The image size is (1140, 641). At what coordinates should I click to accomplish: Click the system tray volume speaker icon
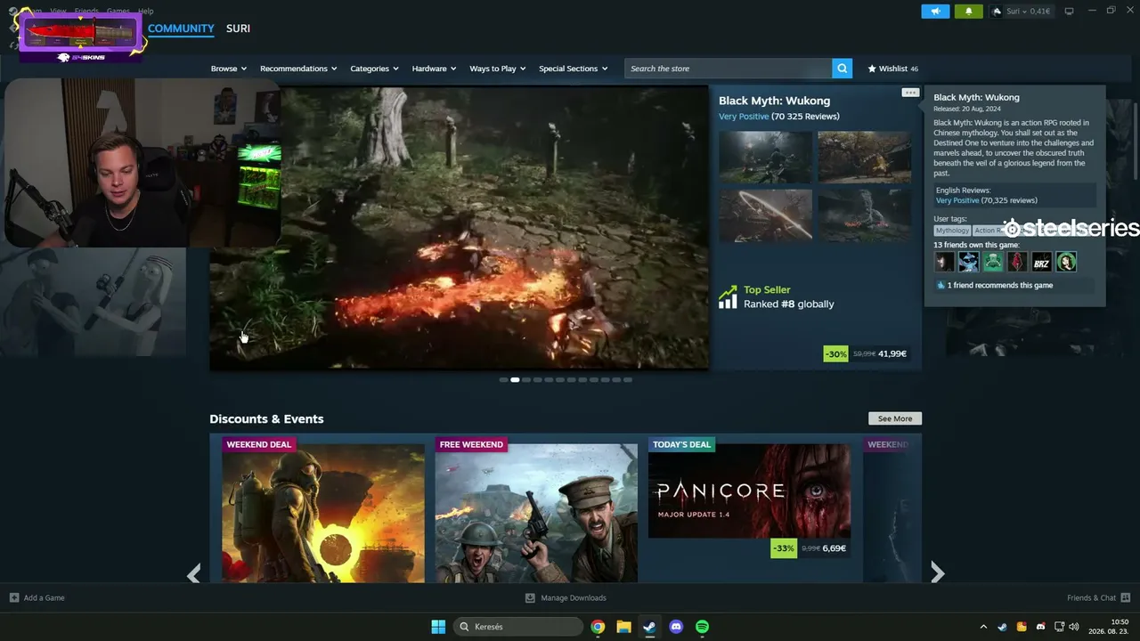[x=1074, y=627]
